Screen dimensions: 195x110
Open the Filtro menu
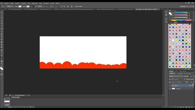click(41, 3)
